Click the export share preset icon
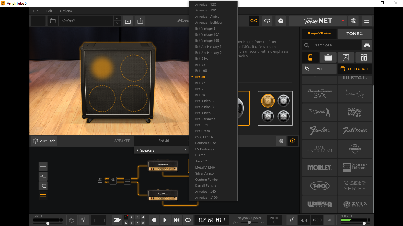The image size is (403, 226). [140, 21]
